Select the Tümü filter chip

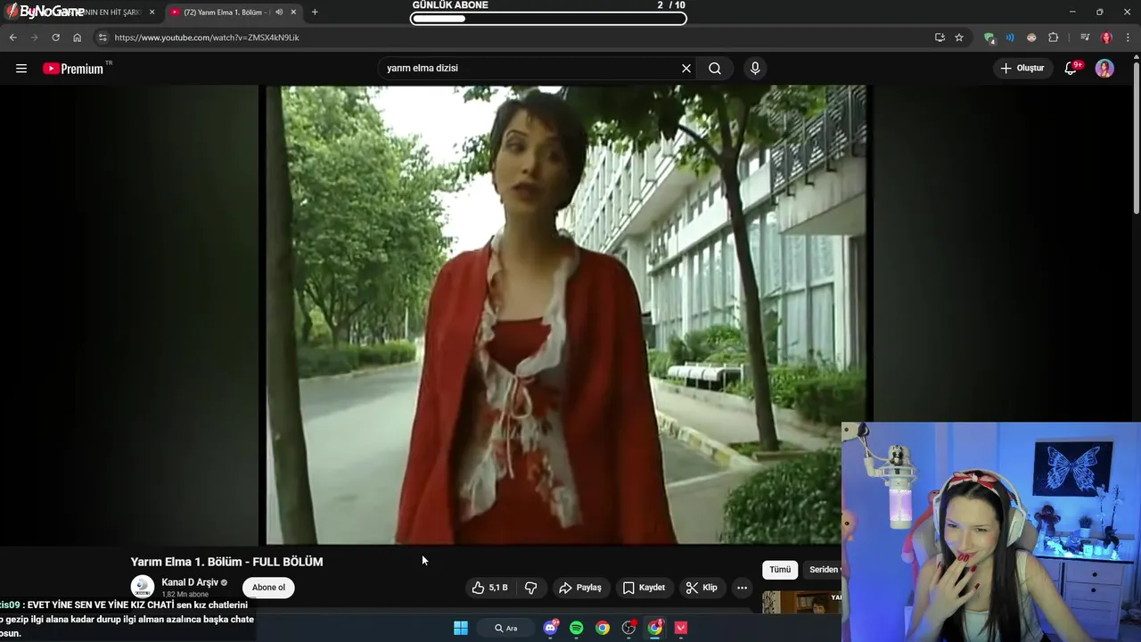(780, 570)
